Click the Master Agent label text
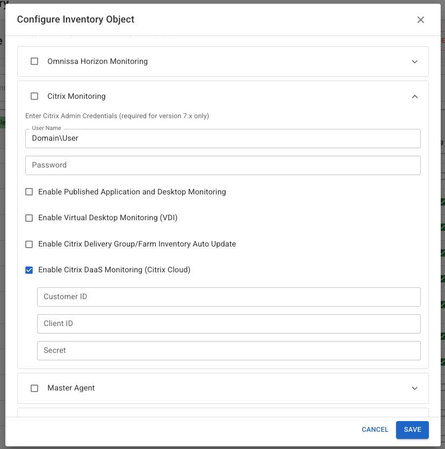The image size is (445, 449). tap(71, 388)
